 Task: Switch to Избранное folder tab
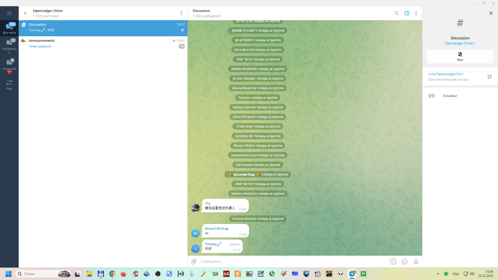[9, 46]
